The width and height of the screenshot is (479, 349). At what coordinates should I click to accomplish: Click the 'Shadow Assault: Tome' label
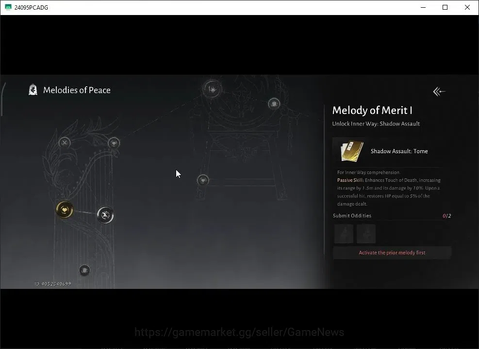click(x=399, y=151)
